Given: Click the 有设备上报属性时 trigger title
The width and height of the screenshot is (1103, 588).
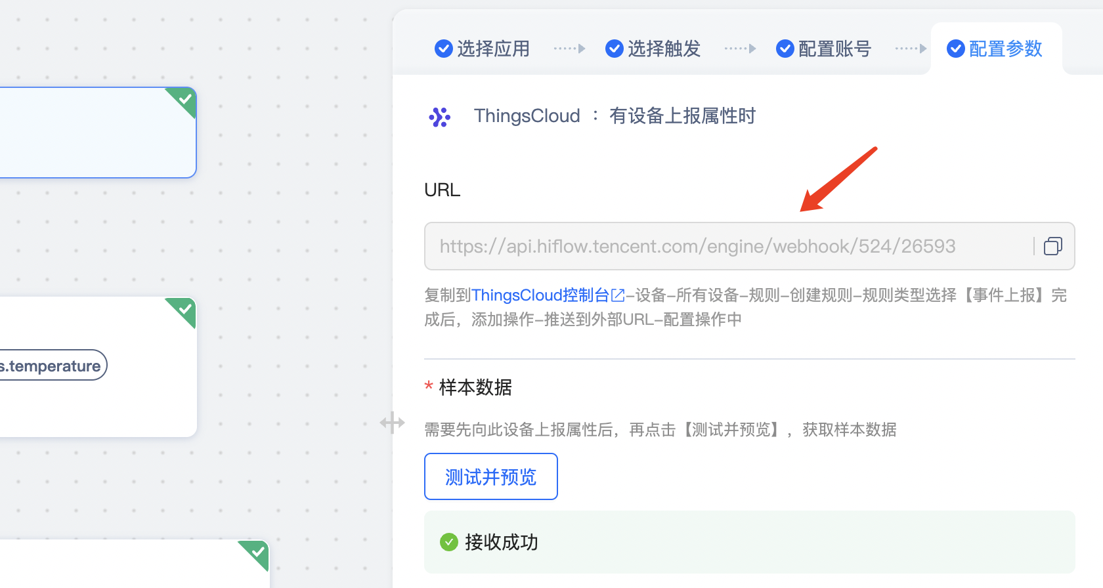Looking at the screenshot, I should 683,116.
